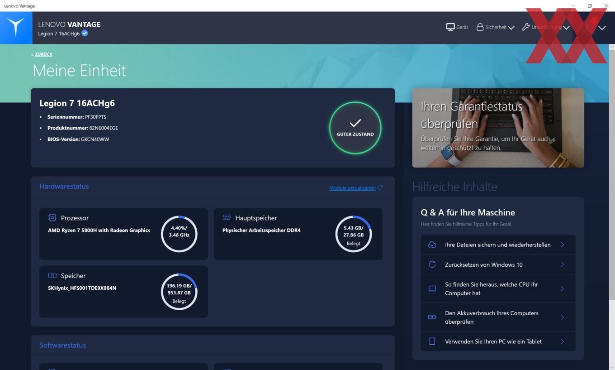Viewport: 615px width, 370px height.
Task: Click the GUTER ZUSTAND status circle
Action: (355, 128)
